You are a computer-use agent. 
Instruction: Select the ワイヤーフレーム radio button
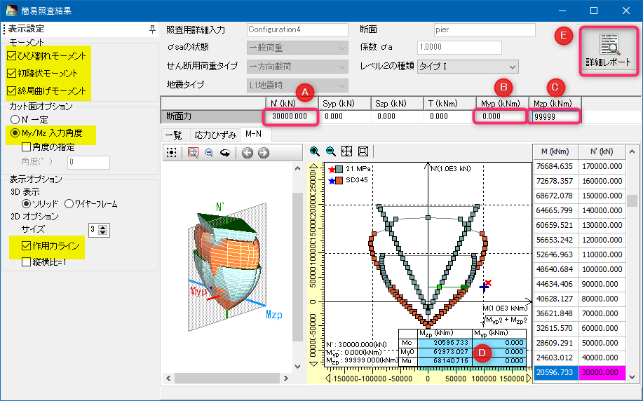tap(69, 203)
